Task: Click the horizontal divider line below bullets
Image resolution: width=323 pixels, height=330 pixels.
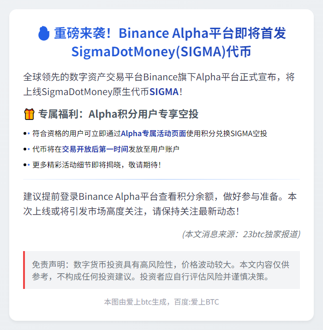Action: click(161, 179)
